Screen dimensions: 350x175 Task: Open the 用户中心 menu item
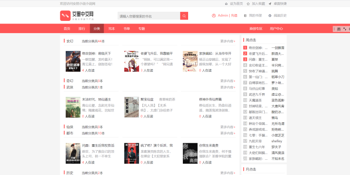pos(276,29)
